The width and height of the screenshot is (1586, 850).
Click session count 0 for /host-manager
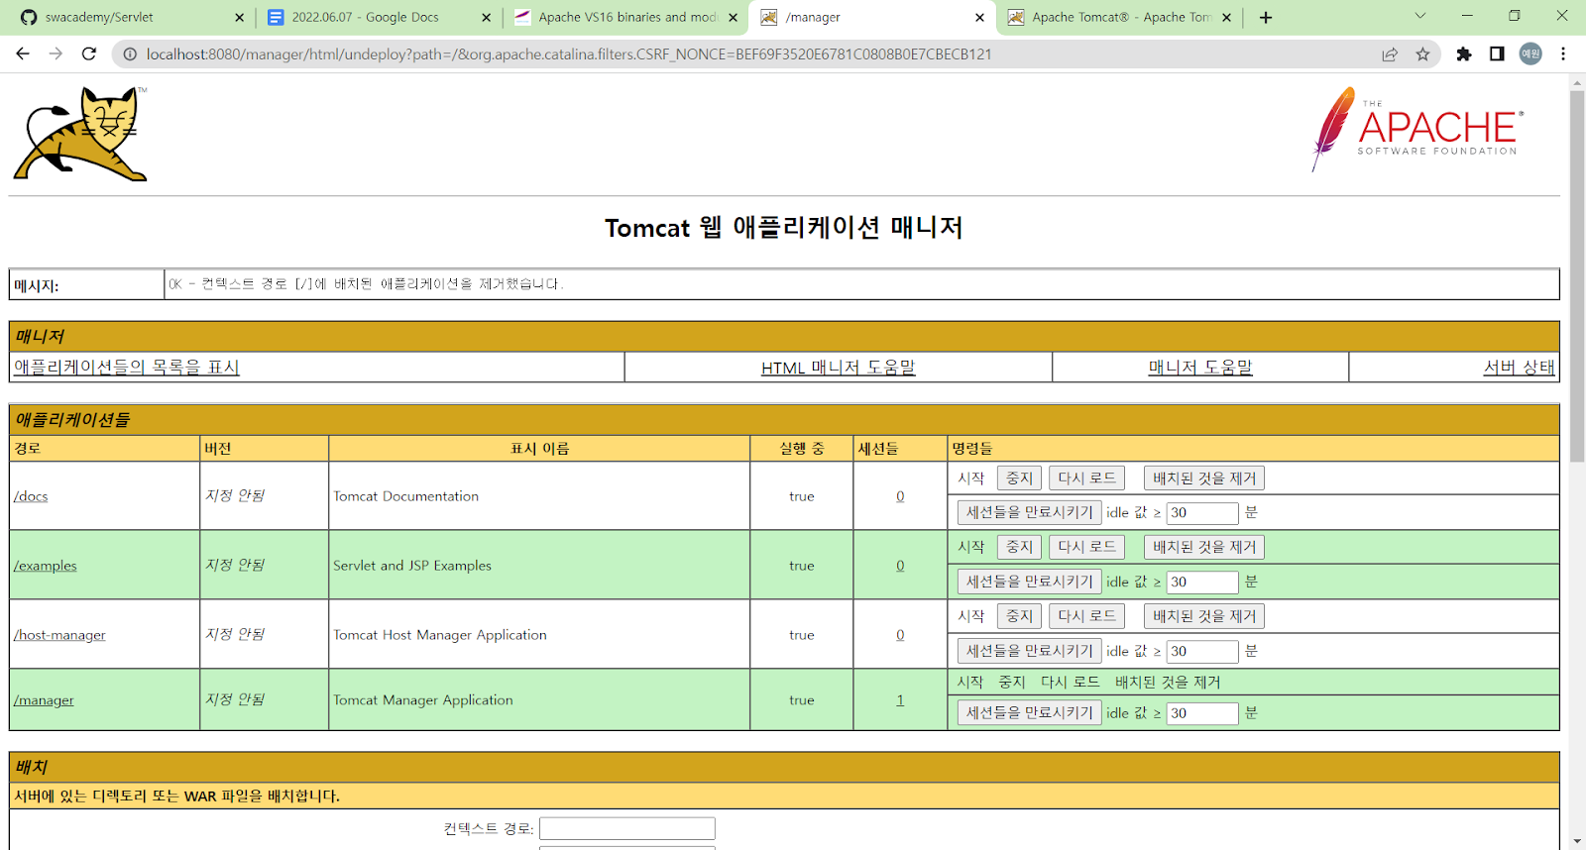pyautogui.click(x=900, y=635)
